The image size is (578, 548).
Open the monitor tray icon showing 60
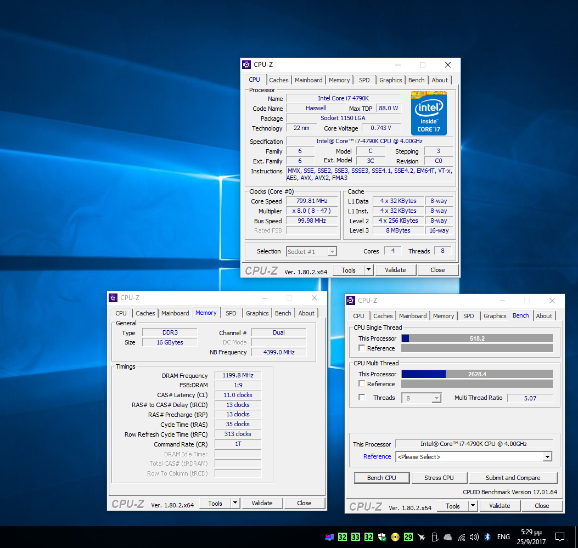[329, 537]
